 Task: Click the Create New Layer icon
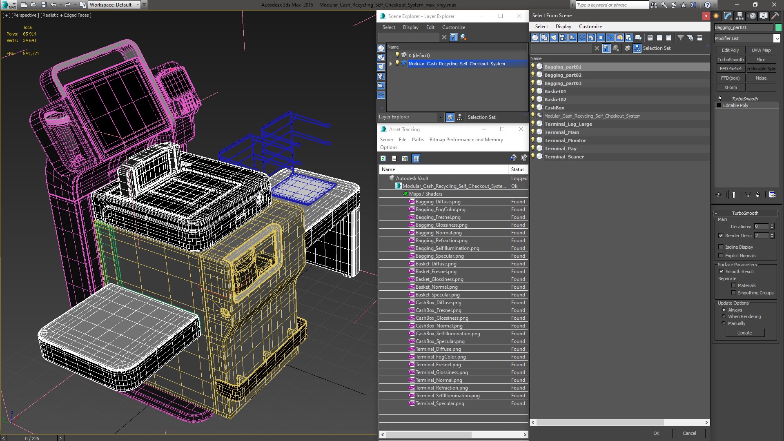tap(463, 37)
